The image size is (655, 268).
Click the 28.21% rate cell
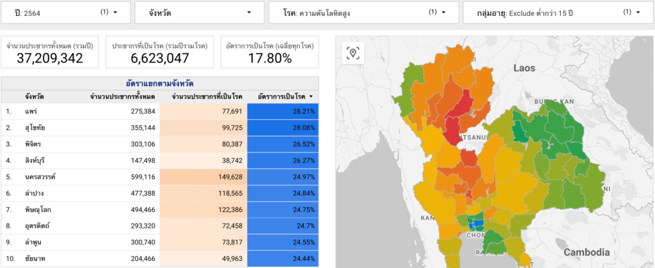pos(283,111)
